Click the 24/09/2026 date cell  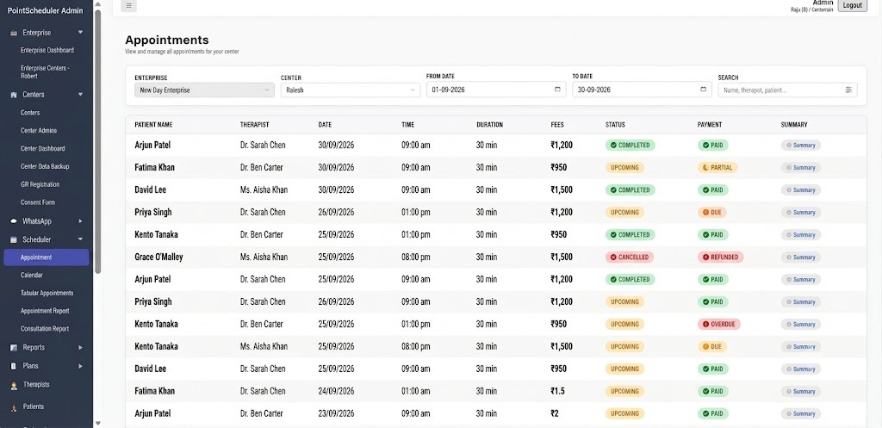(336, 392)
